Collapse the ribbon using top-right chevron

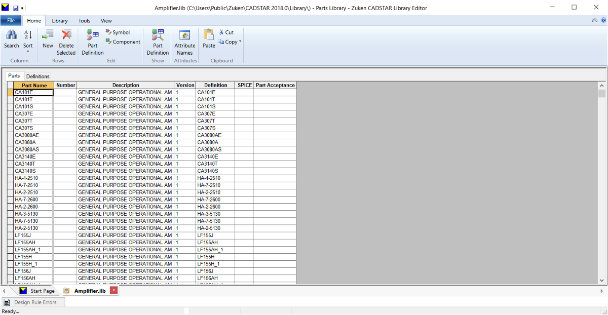click(x=594, y=21)
